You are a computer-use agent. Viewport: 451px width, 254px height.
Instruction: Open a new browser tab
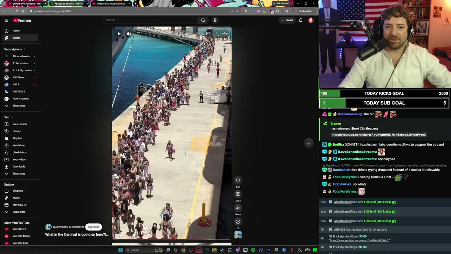tap(135, 4)
